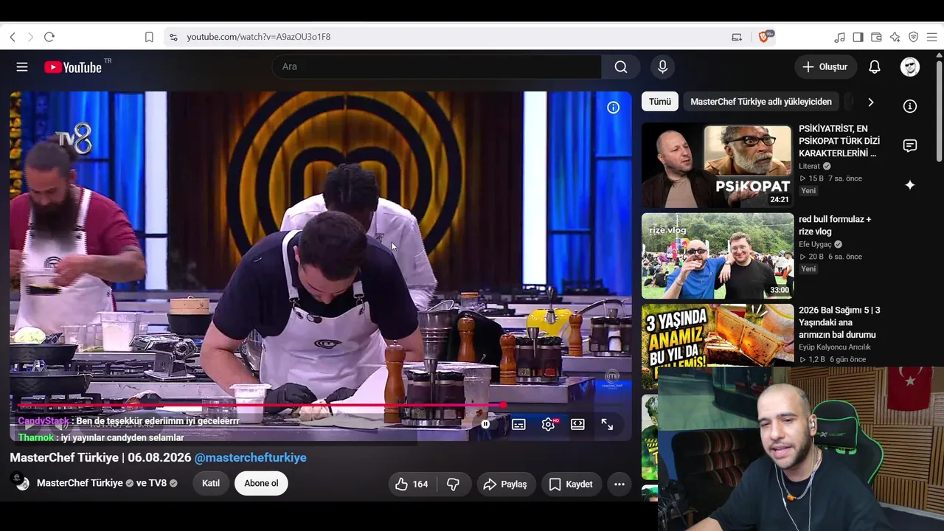Select the Tümü filter chip
Image resolution: width=944 pixels, height=531 pixels.
click(x=660, y=102)
